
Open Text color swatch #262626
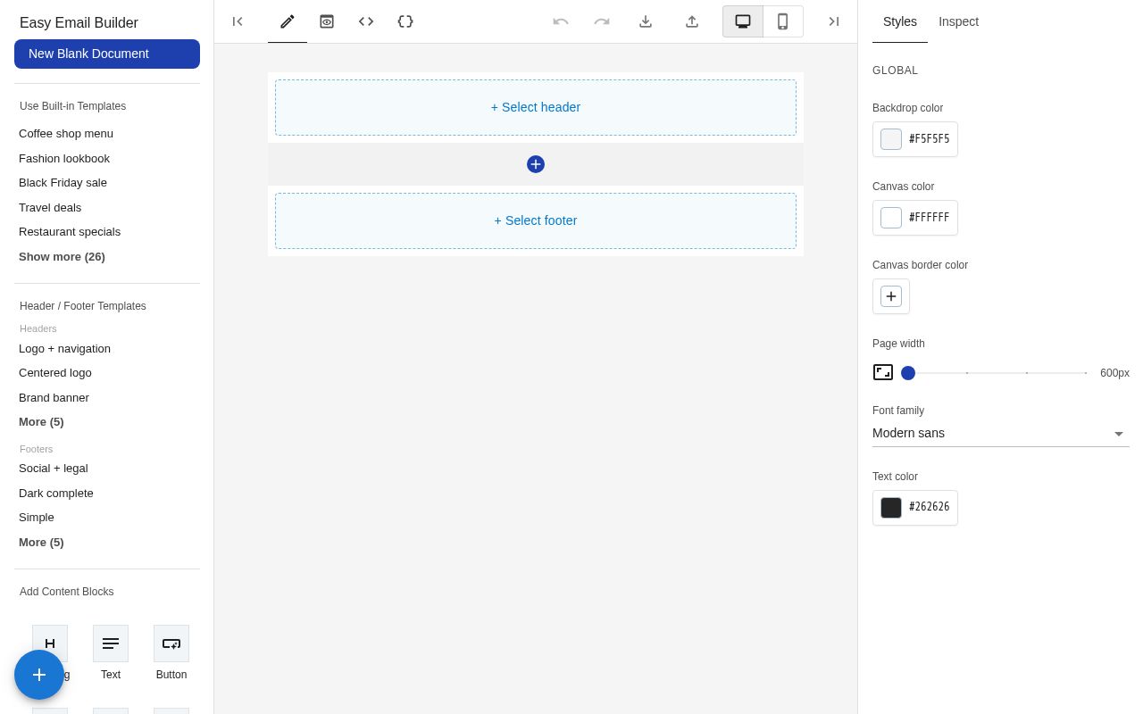[915, 508]
